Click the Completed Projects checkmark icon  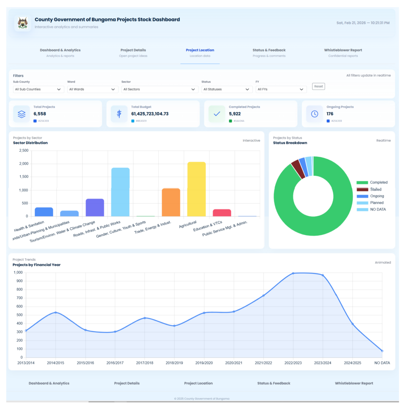(217, 114)
